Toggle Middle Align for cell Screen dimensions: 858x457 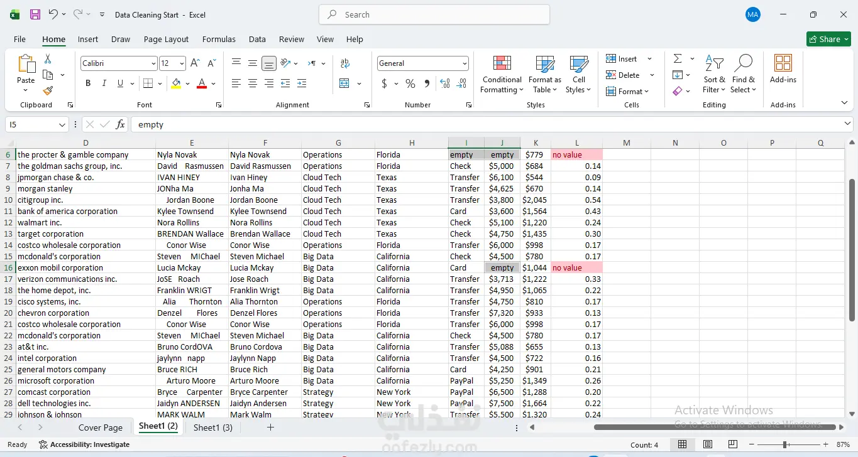pyautogui.click(x=253, y=63)
